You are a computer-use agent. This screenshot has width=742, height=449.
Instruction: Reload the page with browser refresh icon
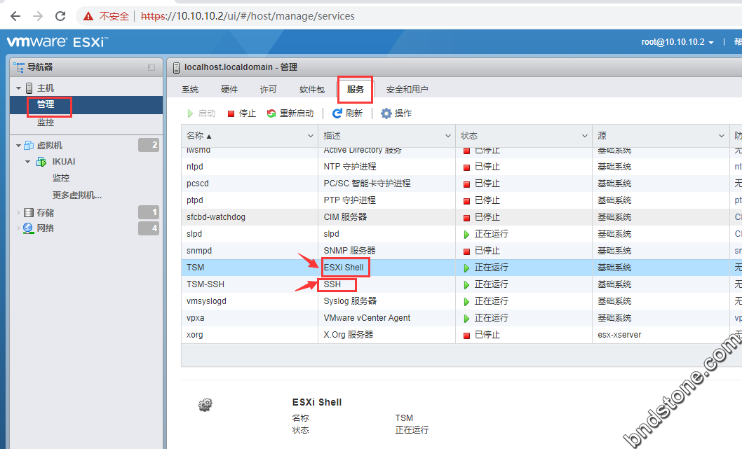coord(60,16)
